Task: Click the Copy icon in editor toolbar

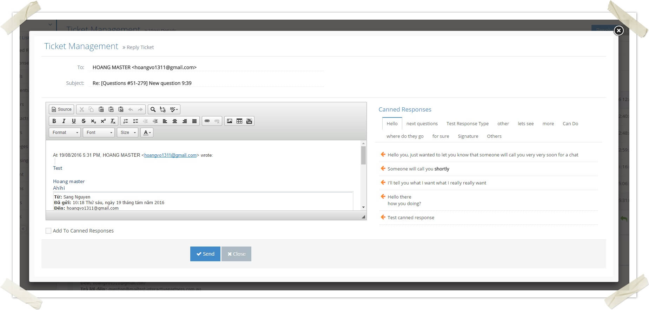Action: coord(91,109)
